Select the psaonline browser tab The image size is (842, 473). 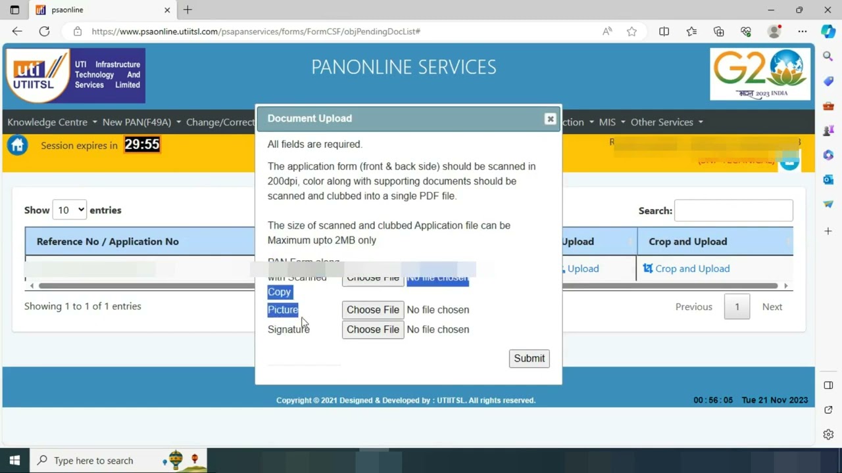(x=103, y=10)
